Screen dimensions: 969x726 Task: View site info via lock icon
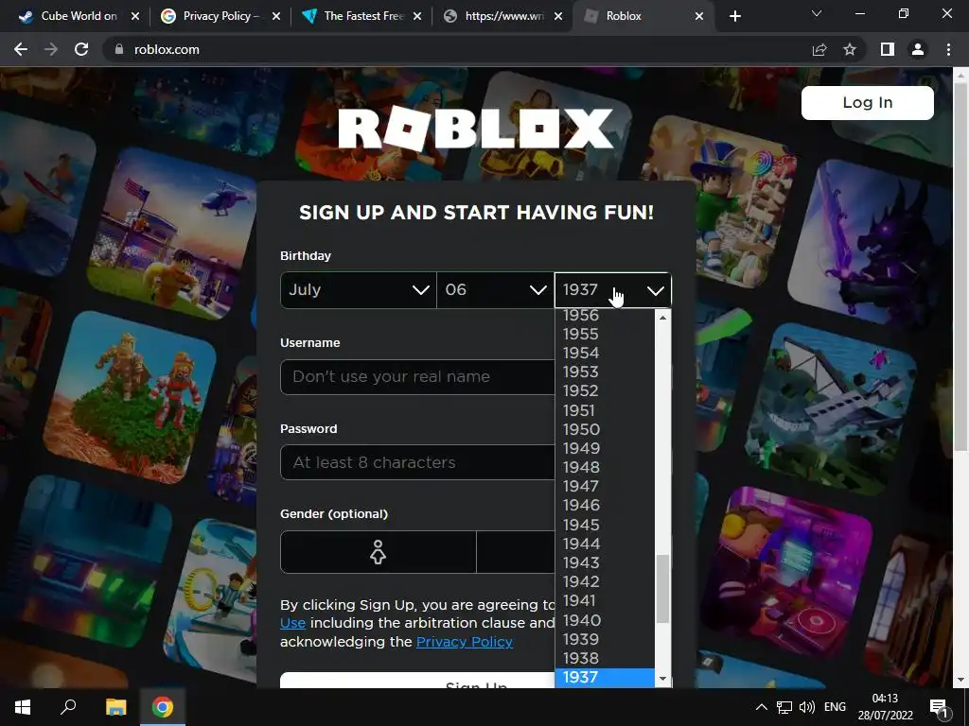119,49
